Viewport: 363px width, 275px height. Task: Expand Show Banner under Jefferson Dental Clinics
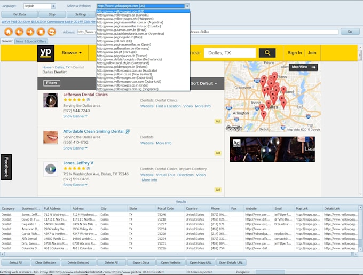[75, 116]
